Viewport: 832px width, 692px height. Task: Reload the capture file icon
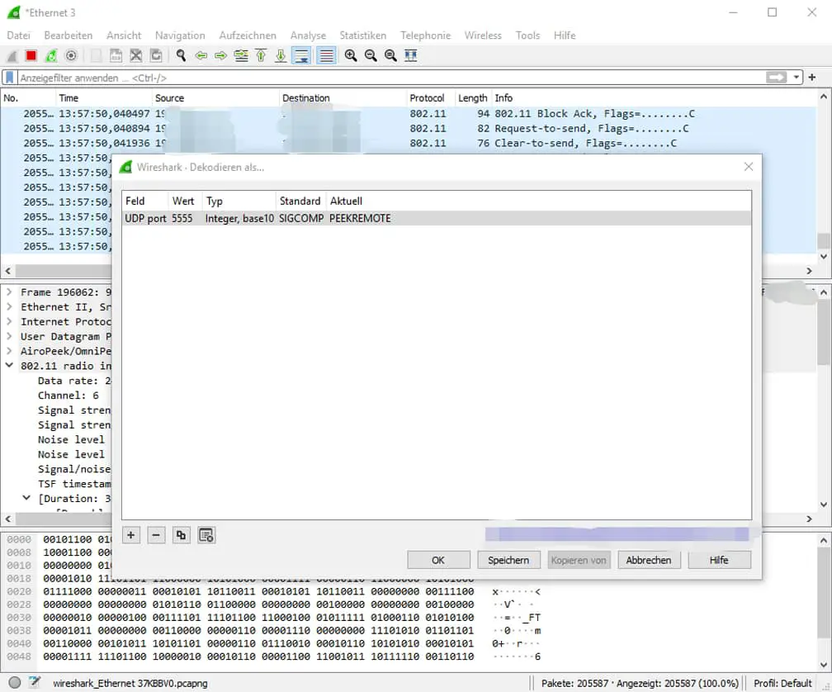pos(156,55)
